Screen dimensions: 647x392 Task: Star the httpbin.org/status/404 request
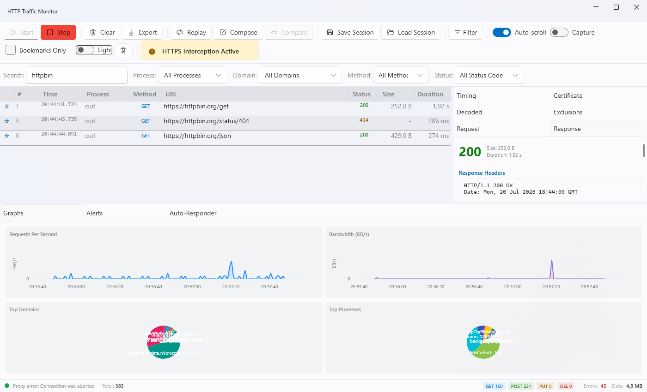coord(7,121)
